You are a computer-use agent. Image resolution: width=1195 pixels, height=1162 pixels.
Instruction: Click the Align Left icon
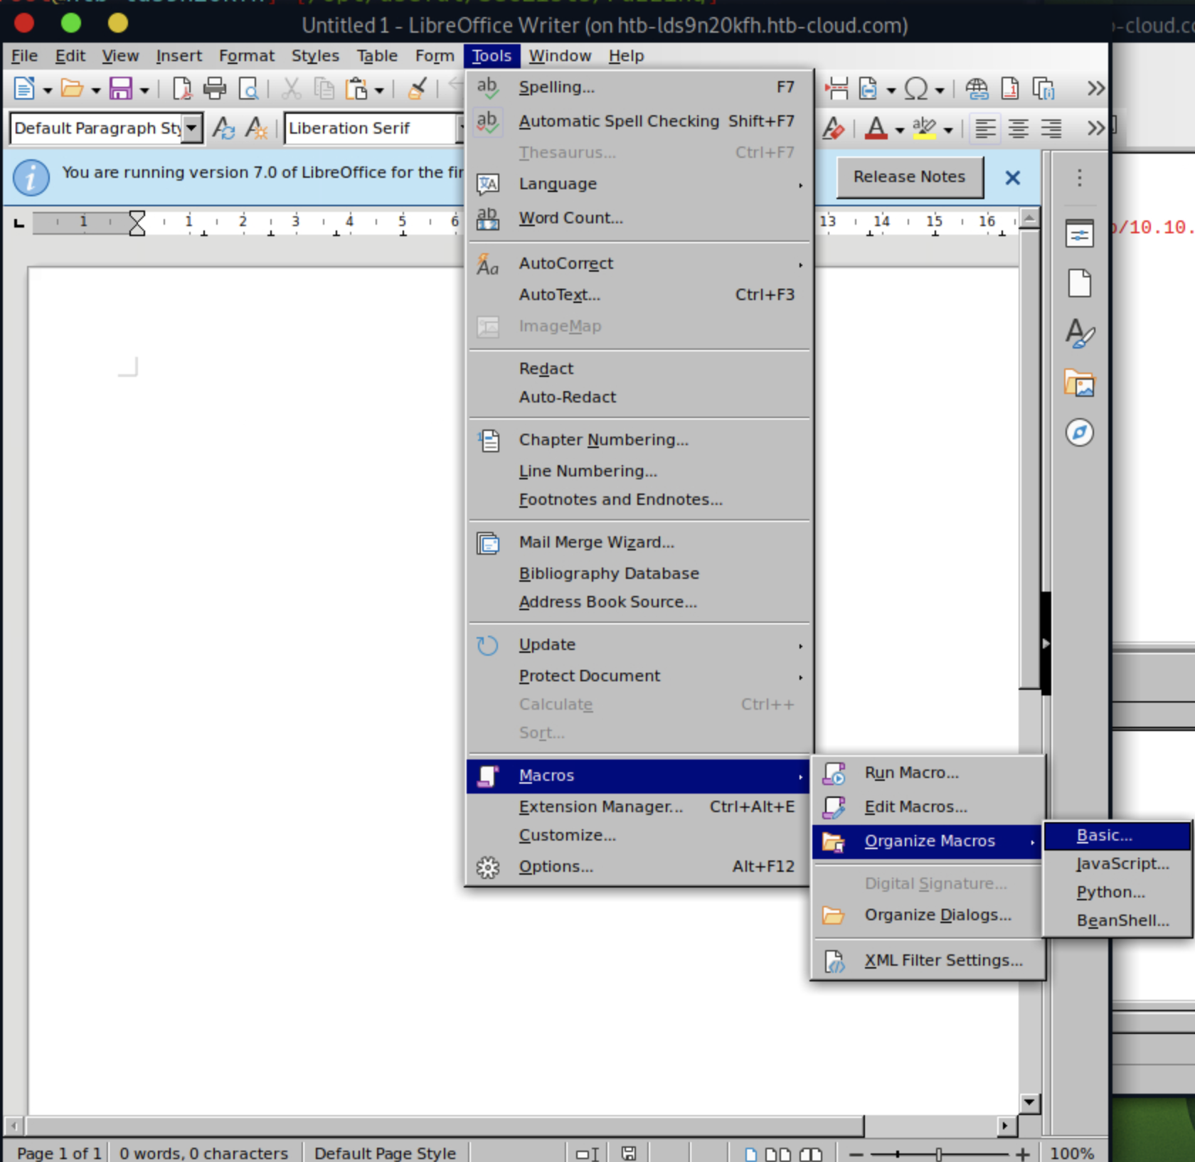click(x=985, y=129)
